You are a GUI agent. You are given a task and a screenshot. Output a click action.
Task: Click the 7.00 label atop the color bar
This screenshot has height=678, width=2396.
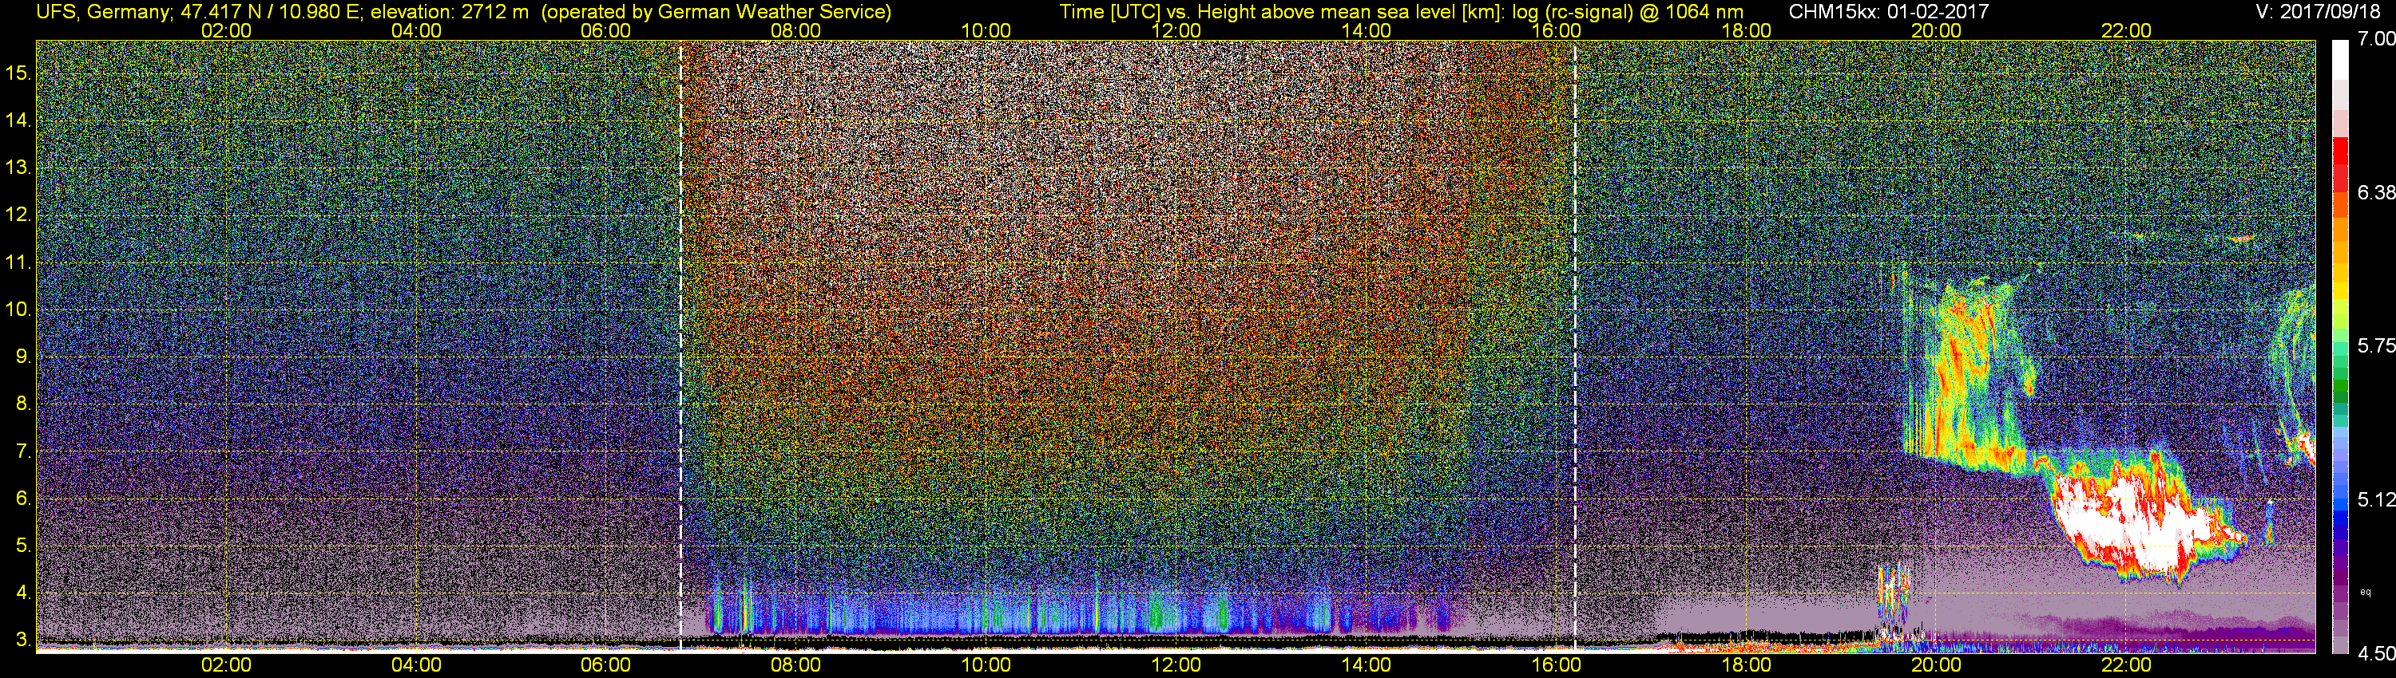coord(2377,39)
